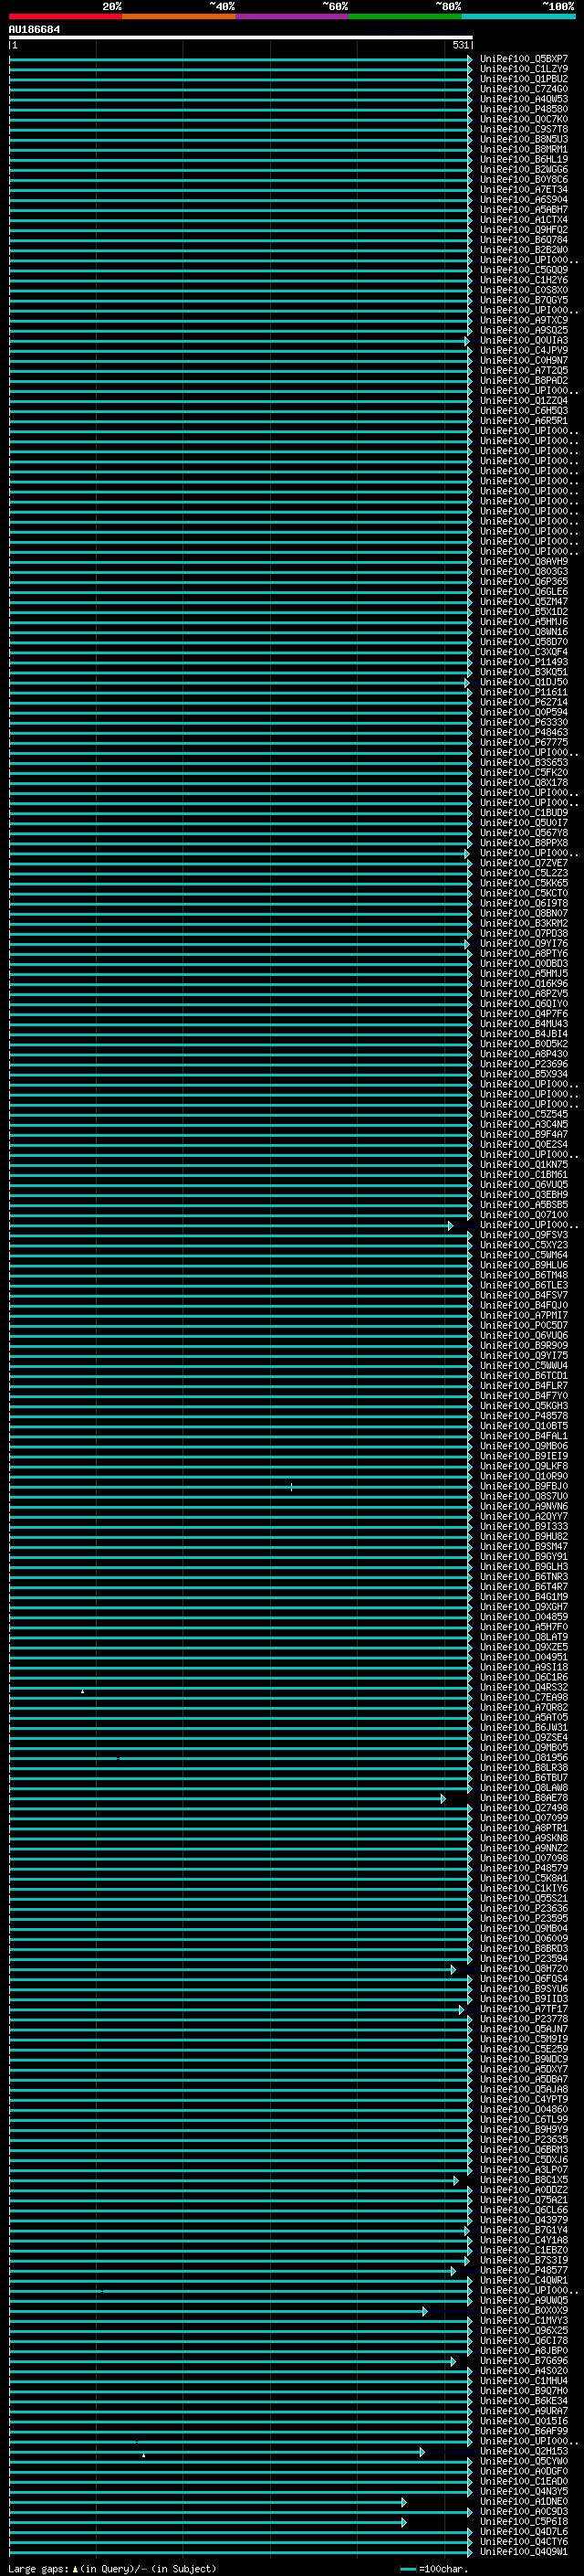Select UniRef100_B8N5U3 in the hit list
The image size is (584, 2576).
point(524,139)
